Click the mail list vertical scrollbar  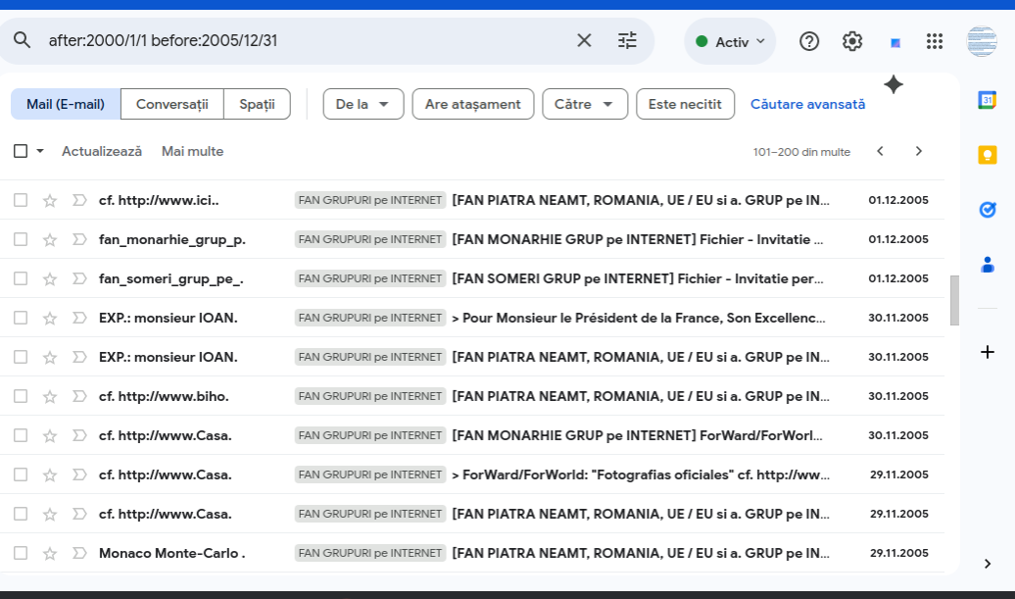tap(954, 300)
